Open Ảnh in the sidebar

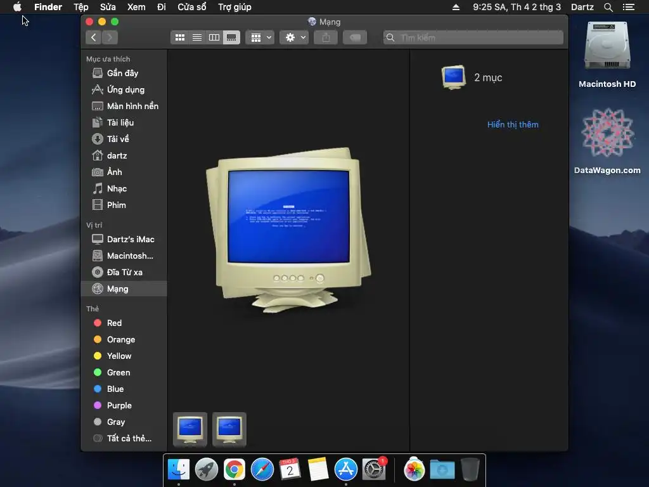[124, 172]
